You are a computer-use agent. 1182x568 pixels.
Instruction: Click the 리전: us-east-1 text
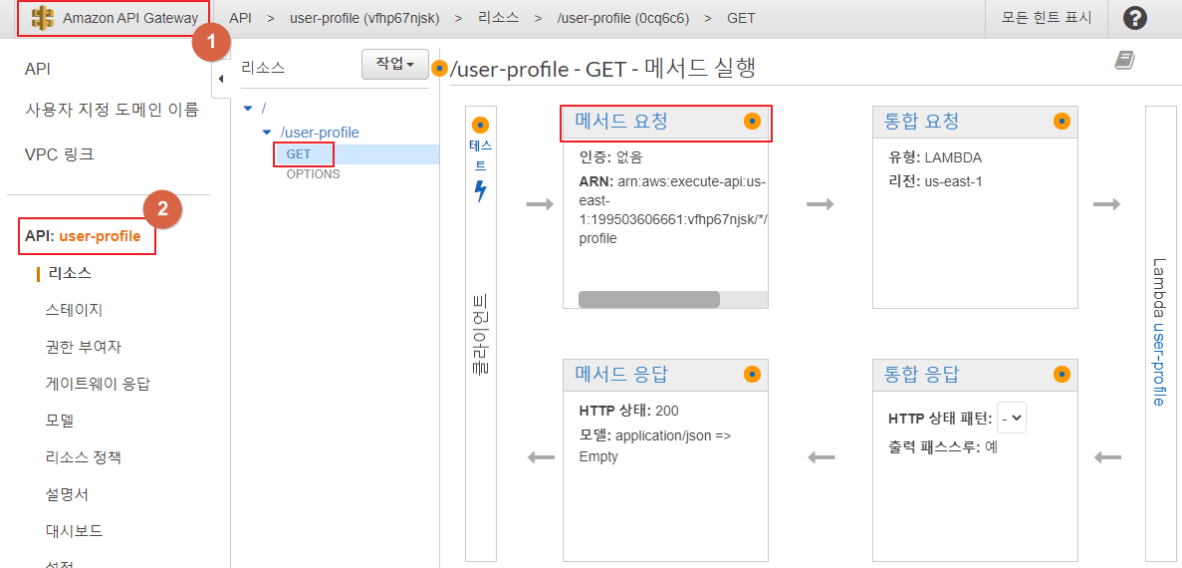coord(935,181)
